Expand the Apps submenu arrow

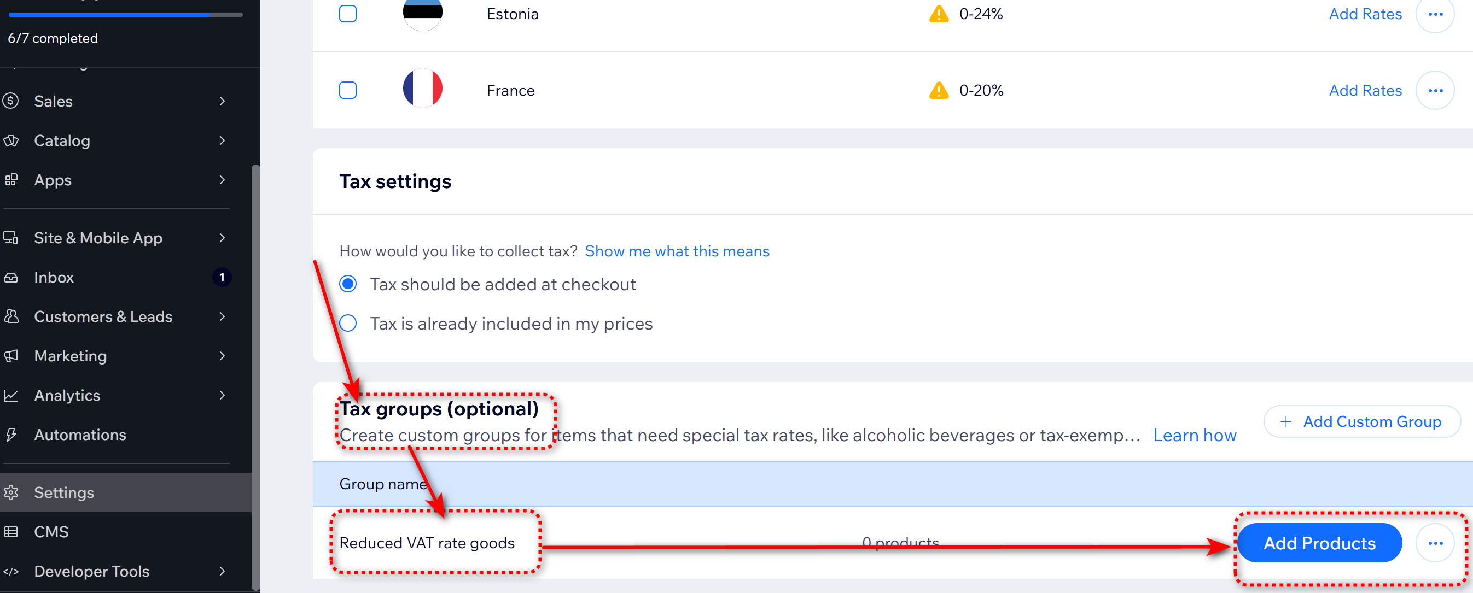[x=223, y=180]
